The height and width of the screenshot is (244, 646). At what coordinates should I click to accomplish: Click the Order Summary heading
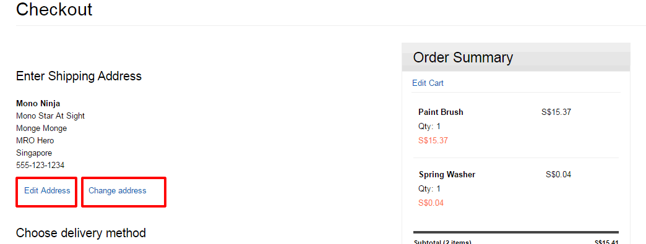[x=463, y=57]
